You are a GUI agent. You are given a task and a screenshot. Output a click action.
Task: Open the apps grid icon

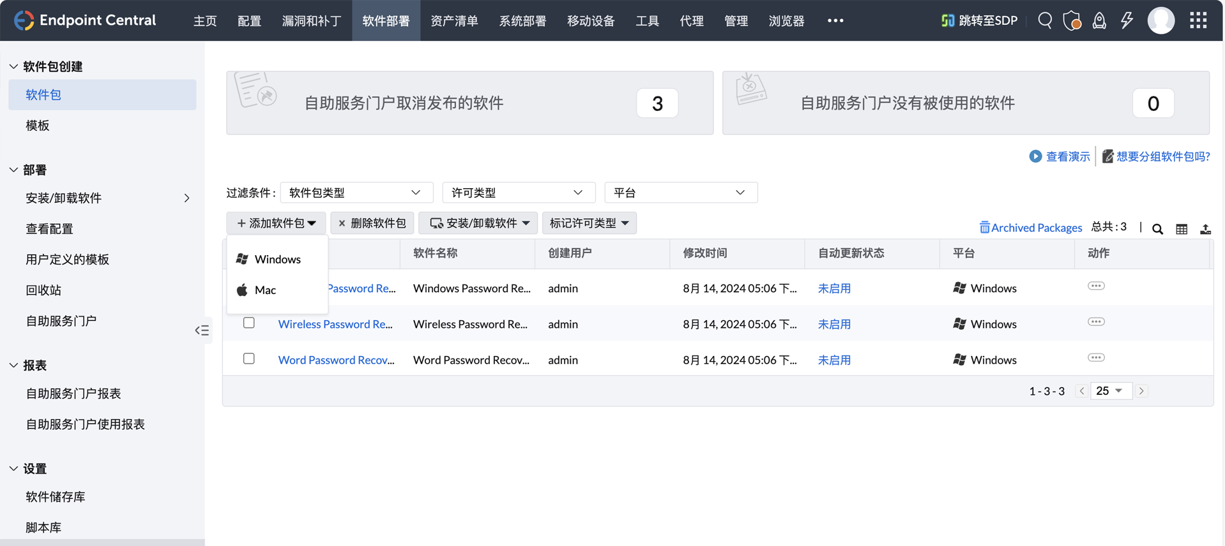point(1198,20)
